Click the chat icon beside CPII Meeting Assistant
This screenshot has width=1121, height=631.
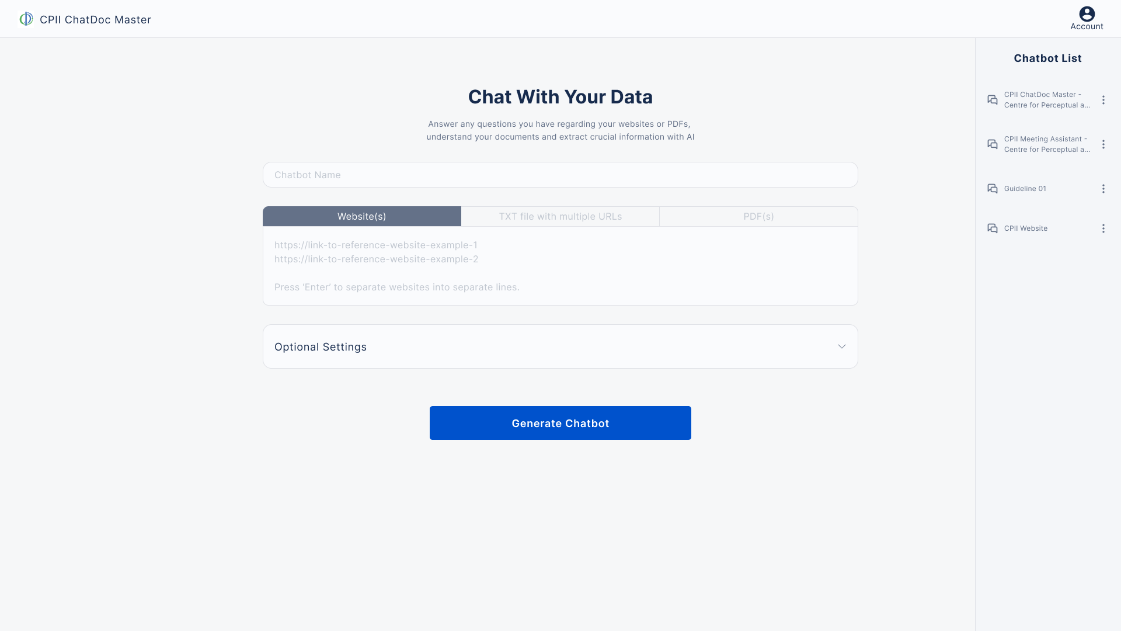(993, 144)
